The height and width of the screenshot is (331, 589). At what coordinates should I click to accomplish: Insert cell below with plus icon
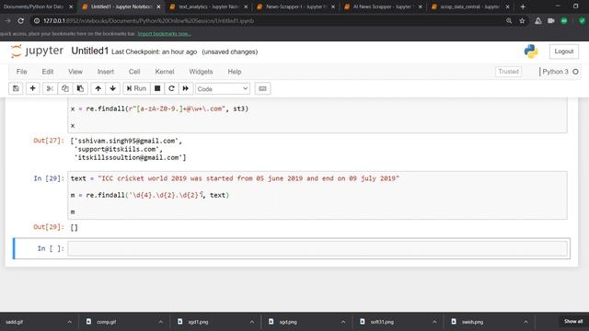tap(33, 88)
